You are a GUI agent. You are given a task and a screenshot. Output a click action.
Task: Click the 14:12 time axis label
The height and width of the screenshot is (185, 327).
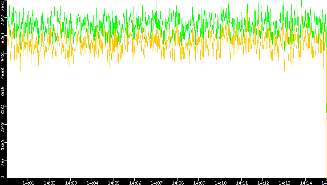tap(263, 183)
